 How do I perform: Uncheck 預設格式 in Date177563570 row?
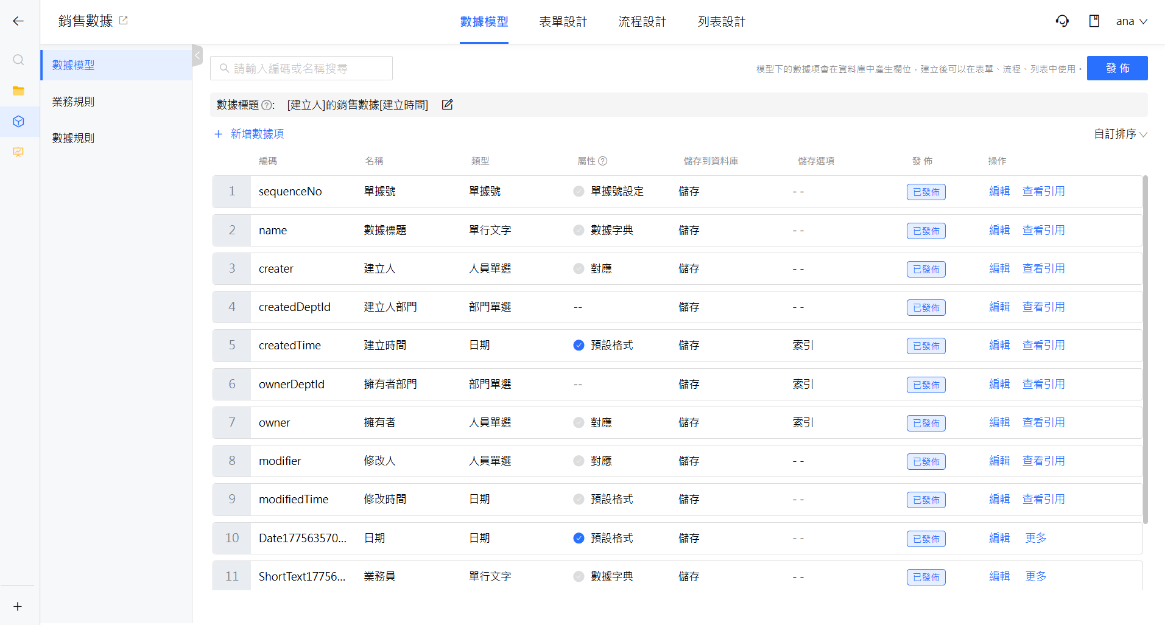[579, 539]
